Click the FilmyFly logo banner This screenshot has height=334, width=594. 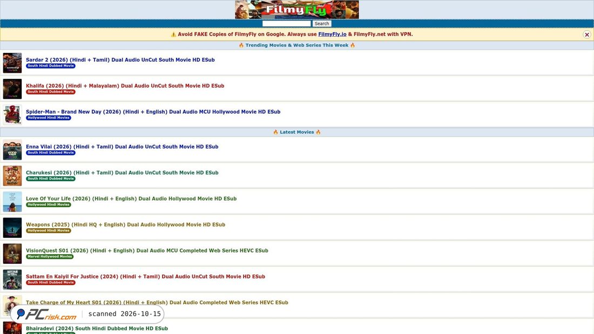296,10
